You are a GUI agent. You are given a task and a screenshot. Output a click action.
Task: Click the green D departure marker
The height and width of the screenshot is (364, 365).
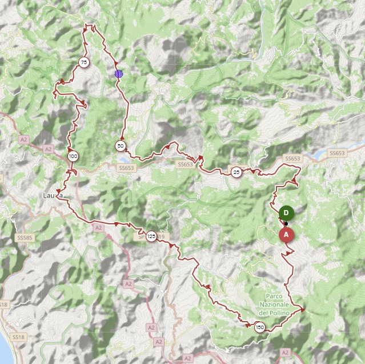point(286,213)
